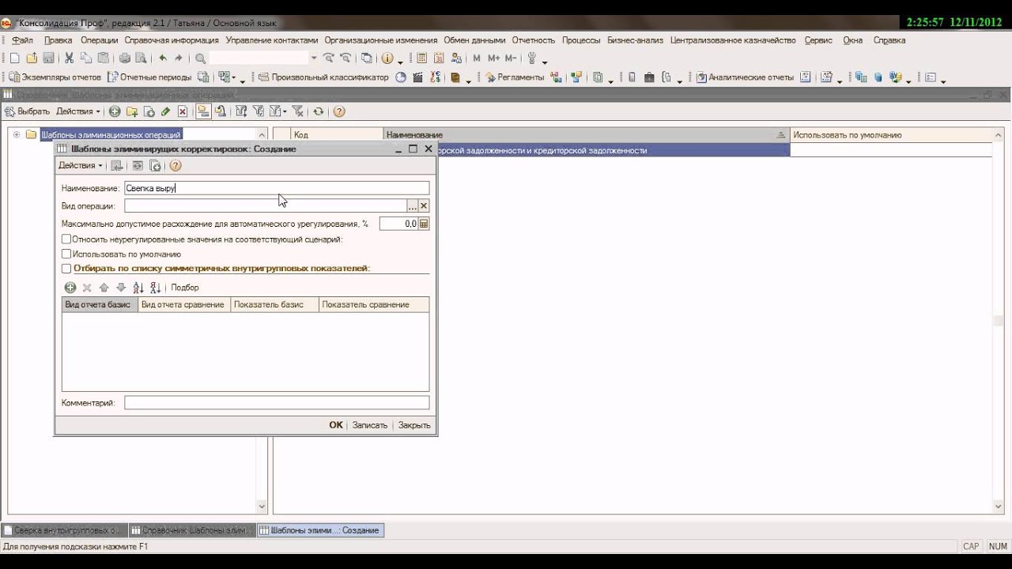Viewport: 1012px width, 569px height.
Task: Click the Help icon in creation dialog toolbar
Action: [176, 165]
